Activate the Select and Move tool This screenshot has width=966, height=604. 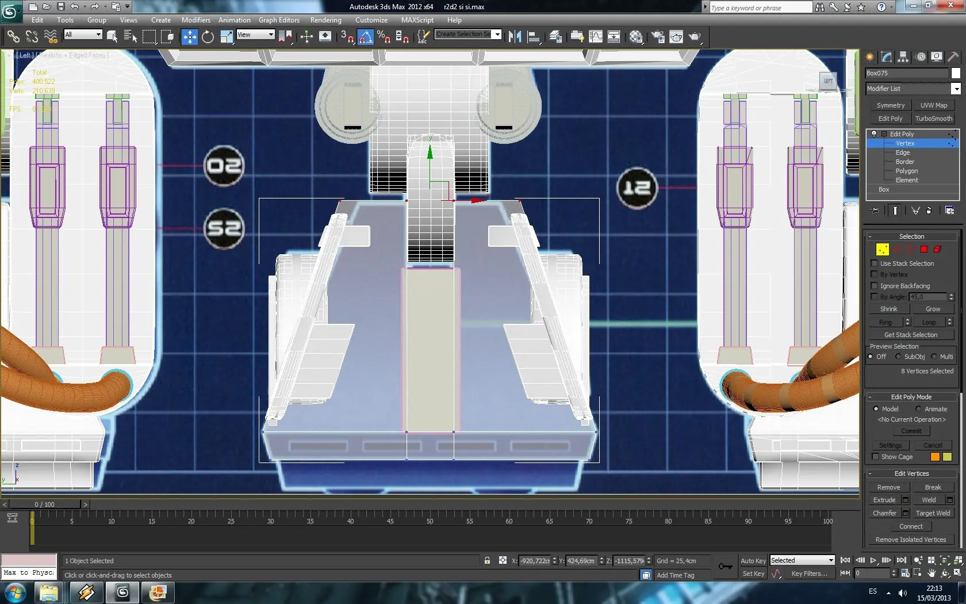pyautogui.click(x=189, y=37)
